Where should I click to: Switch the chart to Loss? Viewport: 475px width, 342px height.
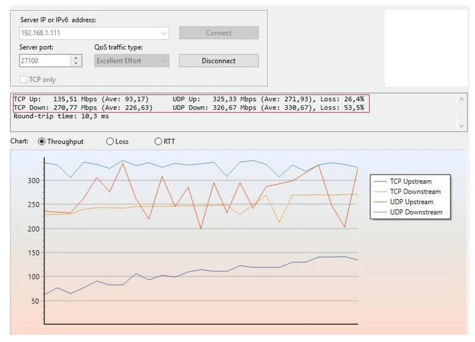[x=110, y=142]
